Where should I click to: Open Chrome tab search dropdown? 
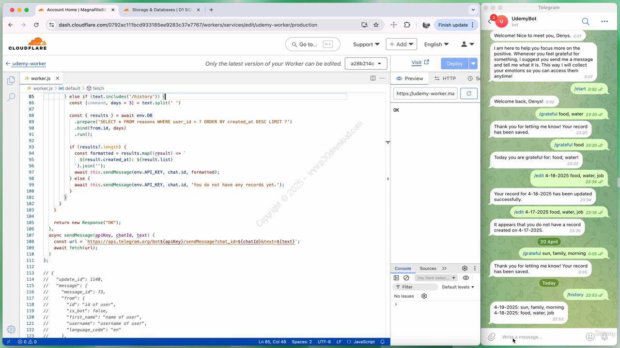(473, 10)
